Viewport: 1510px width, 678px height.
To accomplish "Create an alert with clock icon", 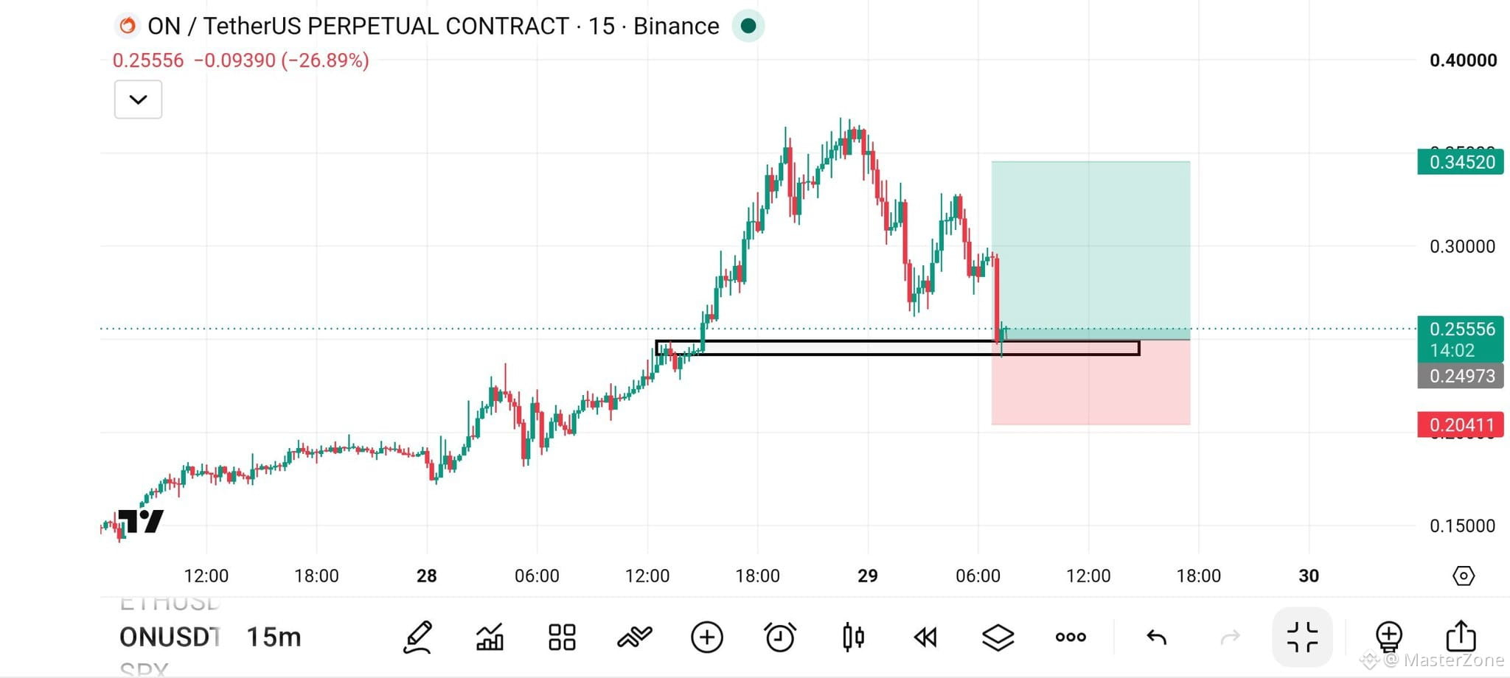I will coord(779,637).
